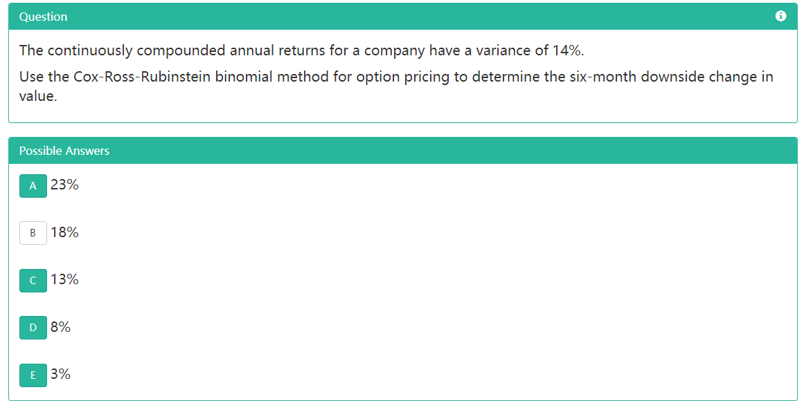Click the 'Question' header title
This screenshot has width=804, height=401.
tap(44, 17)
